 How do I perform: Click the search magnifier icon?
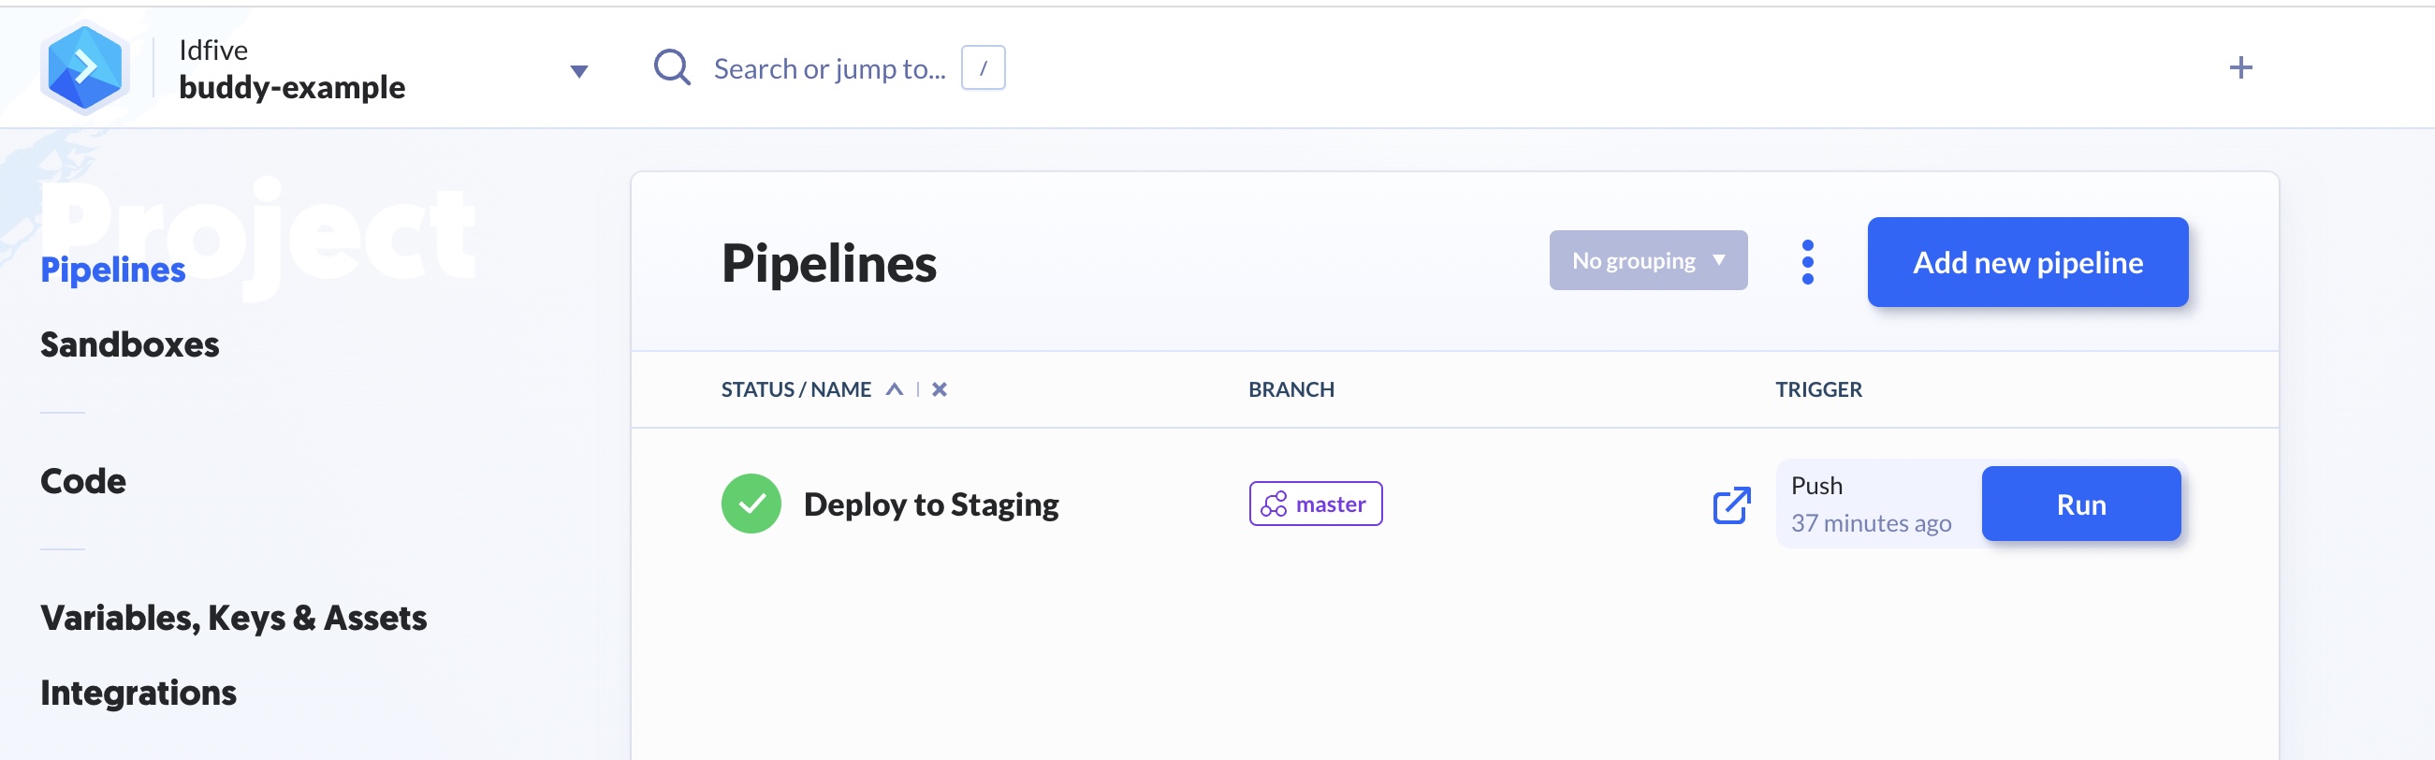672,67
